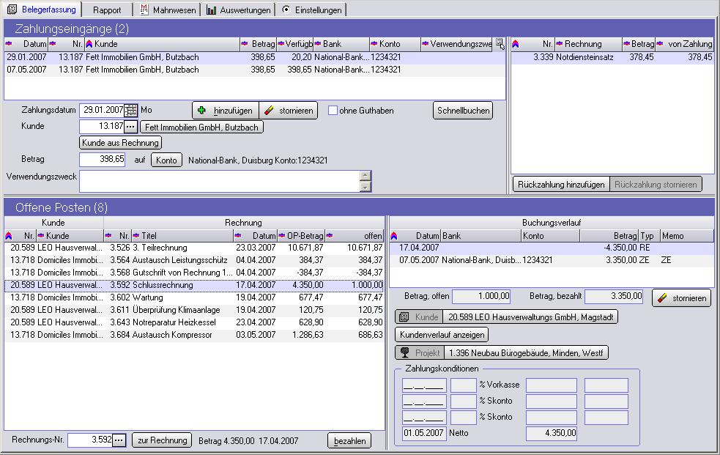This screenshot has height=455, width=720.
Task: Click down arrow in Verwendungszweck scrollbar
Action: (365, 187)
